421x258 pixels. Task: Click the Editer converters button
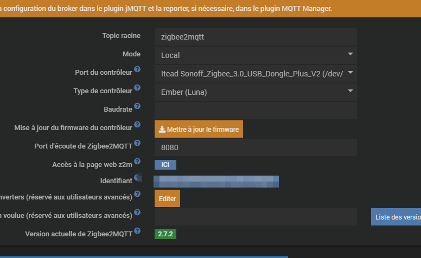click(x=167, y=198)
